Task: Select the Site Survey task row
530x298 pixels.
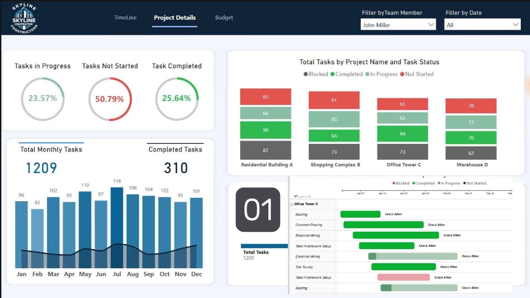Action: pyautogui.click(x=401, y=267)
